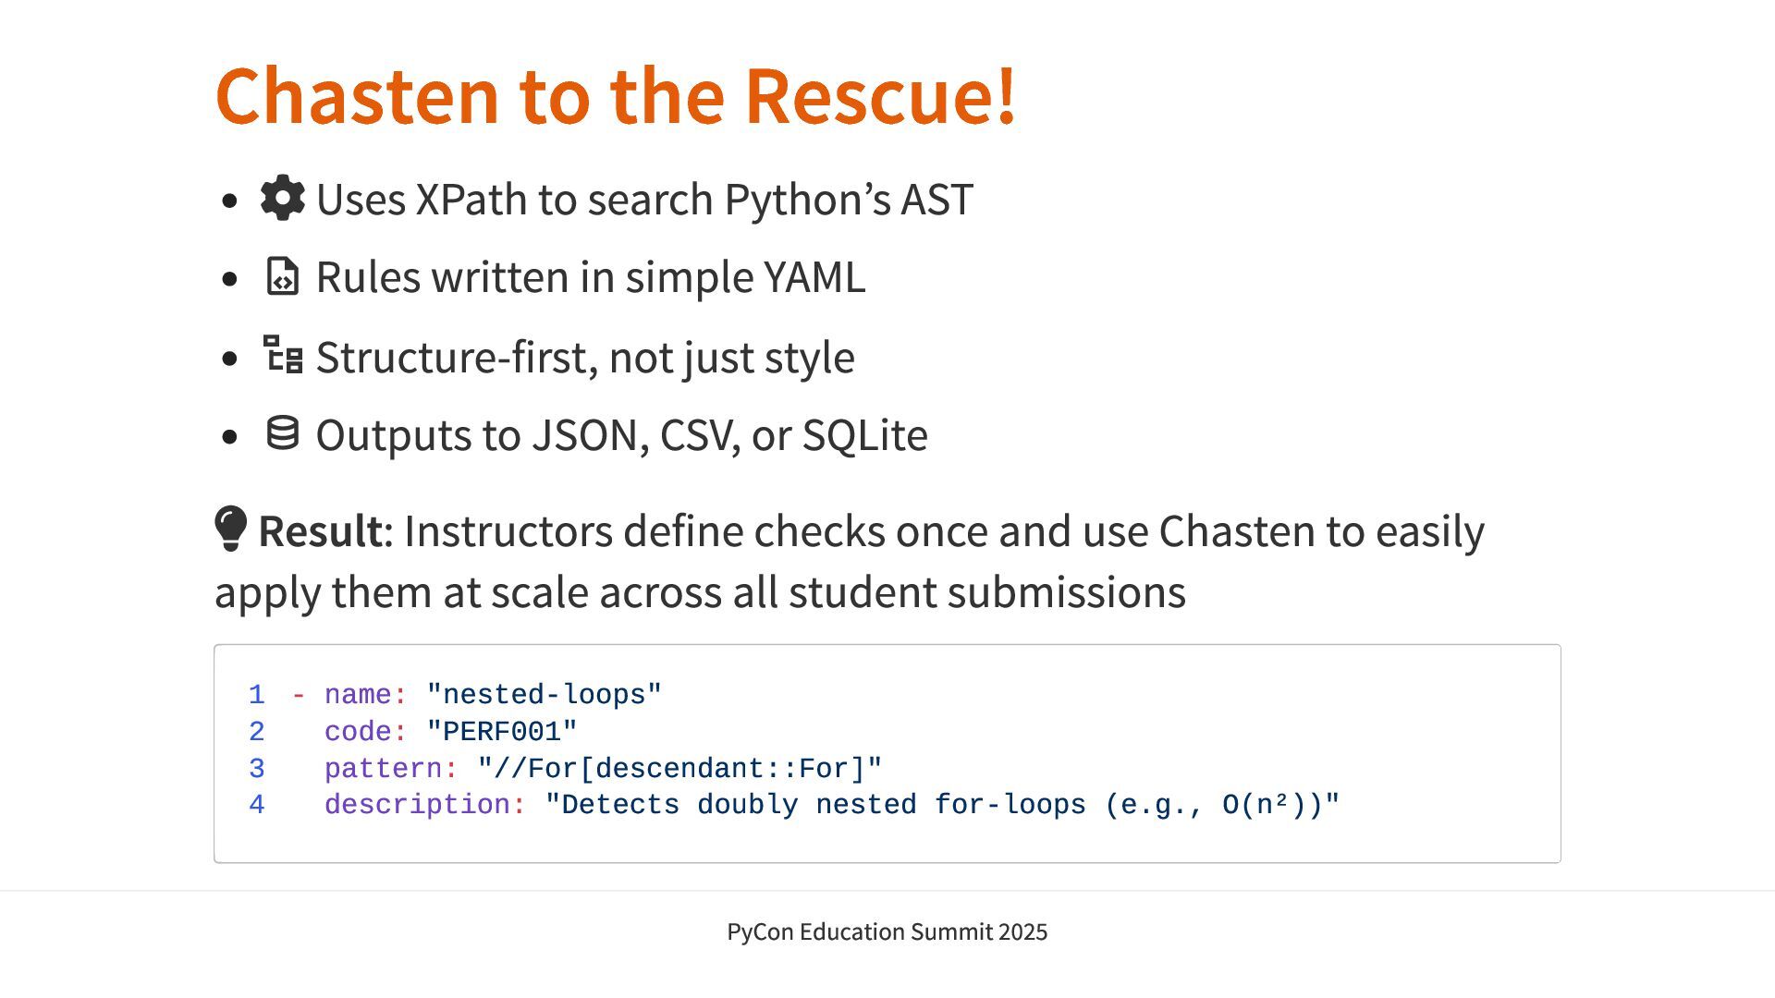The height and width of the screenshot is (998, 1775).
Task: Click the PyCon Education Summit 2025 footer
Action: [x=887, y=931]
